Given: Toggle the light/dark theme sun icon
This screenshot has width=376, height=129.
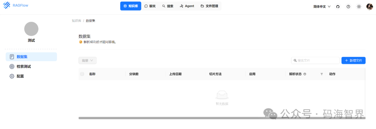Looking at the screenshot, I should [x=359, y=7].
